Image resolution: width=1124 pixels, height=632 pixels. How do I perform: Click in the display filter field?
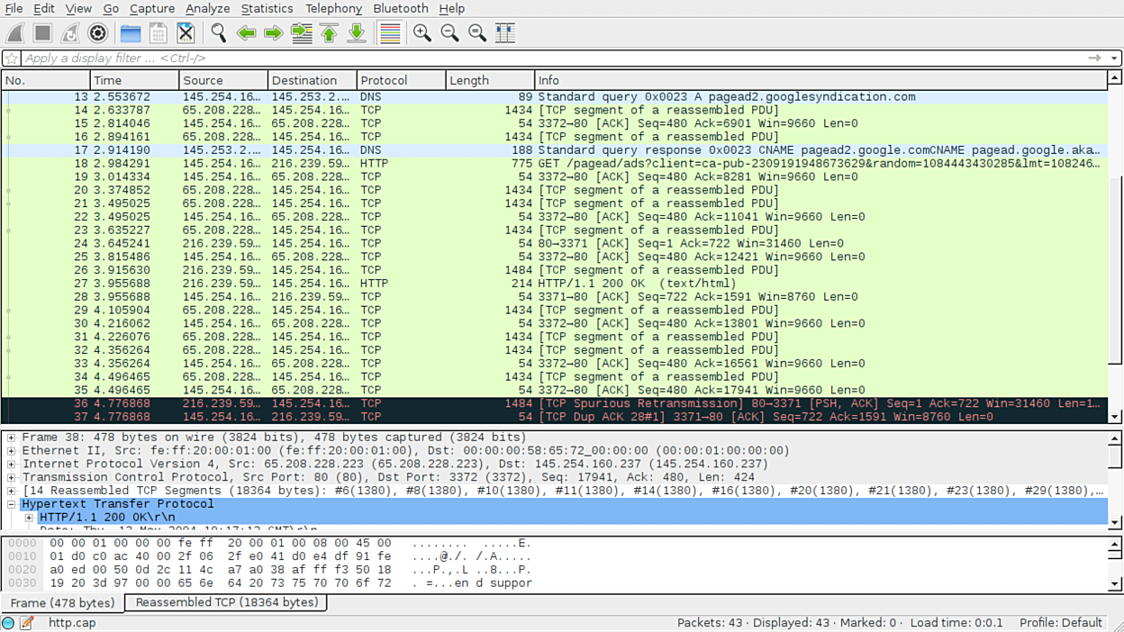pyautogui.click(x=540, y=58)
